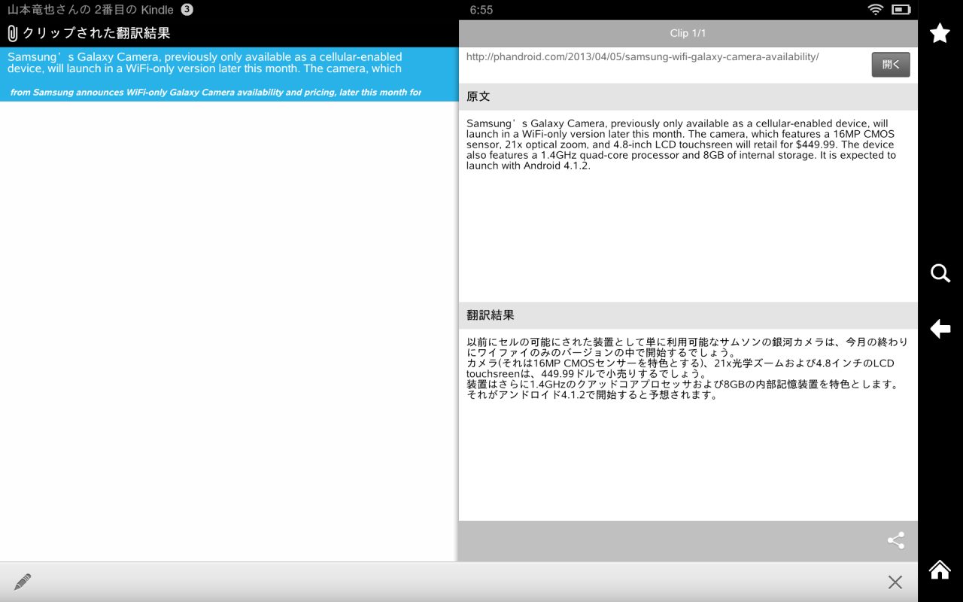Open the pencil edit icon

(x=23, y=582)
